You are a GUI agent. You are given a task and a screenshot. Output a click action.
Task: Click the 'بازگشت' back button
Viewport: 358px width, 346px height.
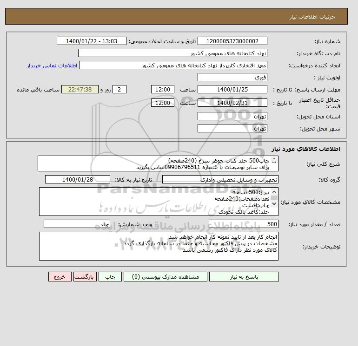click(x=85, y=277)
